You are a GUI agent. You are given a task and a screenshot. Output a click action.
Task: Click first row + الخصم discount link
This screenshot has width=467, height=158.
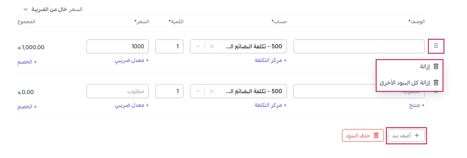click(27, 62)
